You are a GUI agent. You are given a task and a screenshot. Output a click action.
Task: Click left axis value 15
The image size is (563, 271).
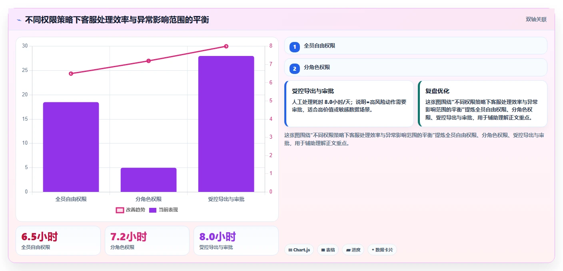coord(25,119)
